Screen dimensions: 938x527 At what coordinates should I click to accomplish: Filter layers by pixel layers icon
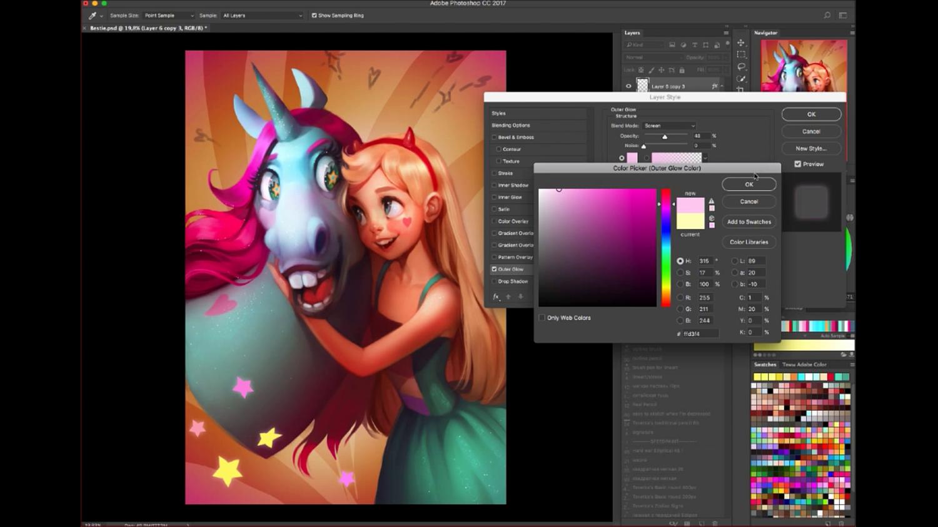(672, 45)
